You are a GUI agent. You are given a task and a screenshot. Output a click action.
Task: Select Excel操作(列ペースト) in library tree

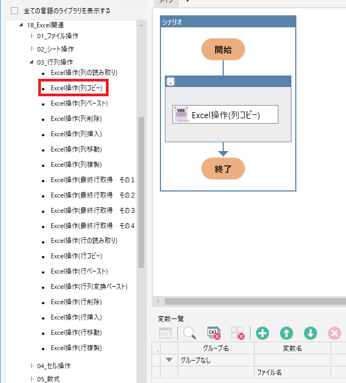click(x=79, y=103)
